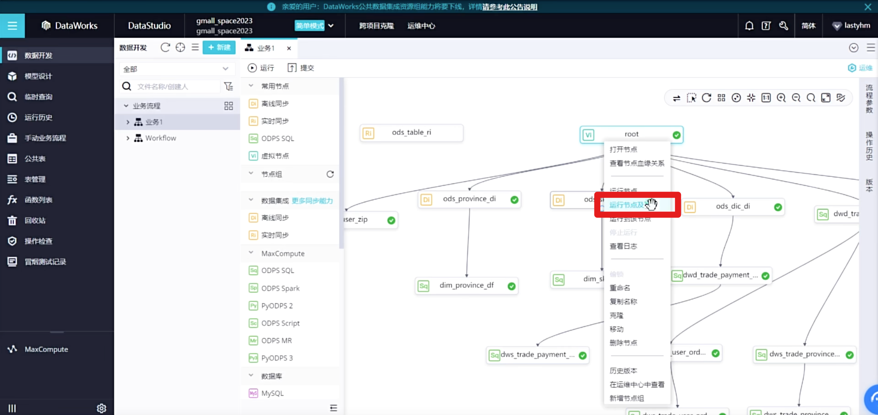878x415 pixels.
Task: Click the 运行 play button in toolbar
Action: [x=261, y=68]
